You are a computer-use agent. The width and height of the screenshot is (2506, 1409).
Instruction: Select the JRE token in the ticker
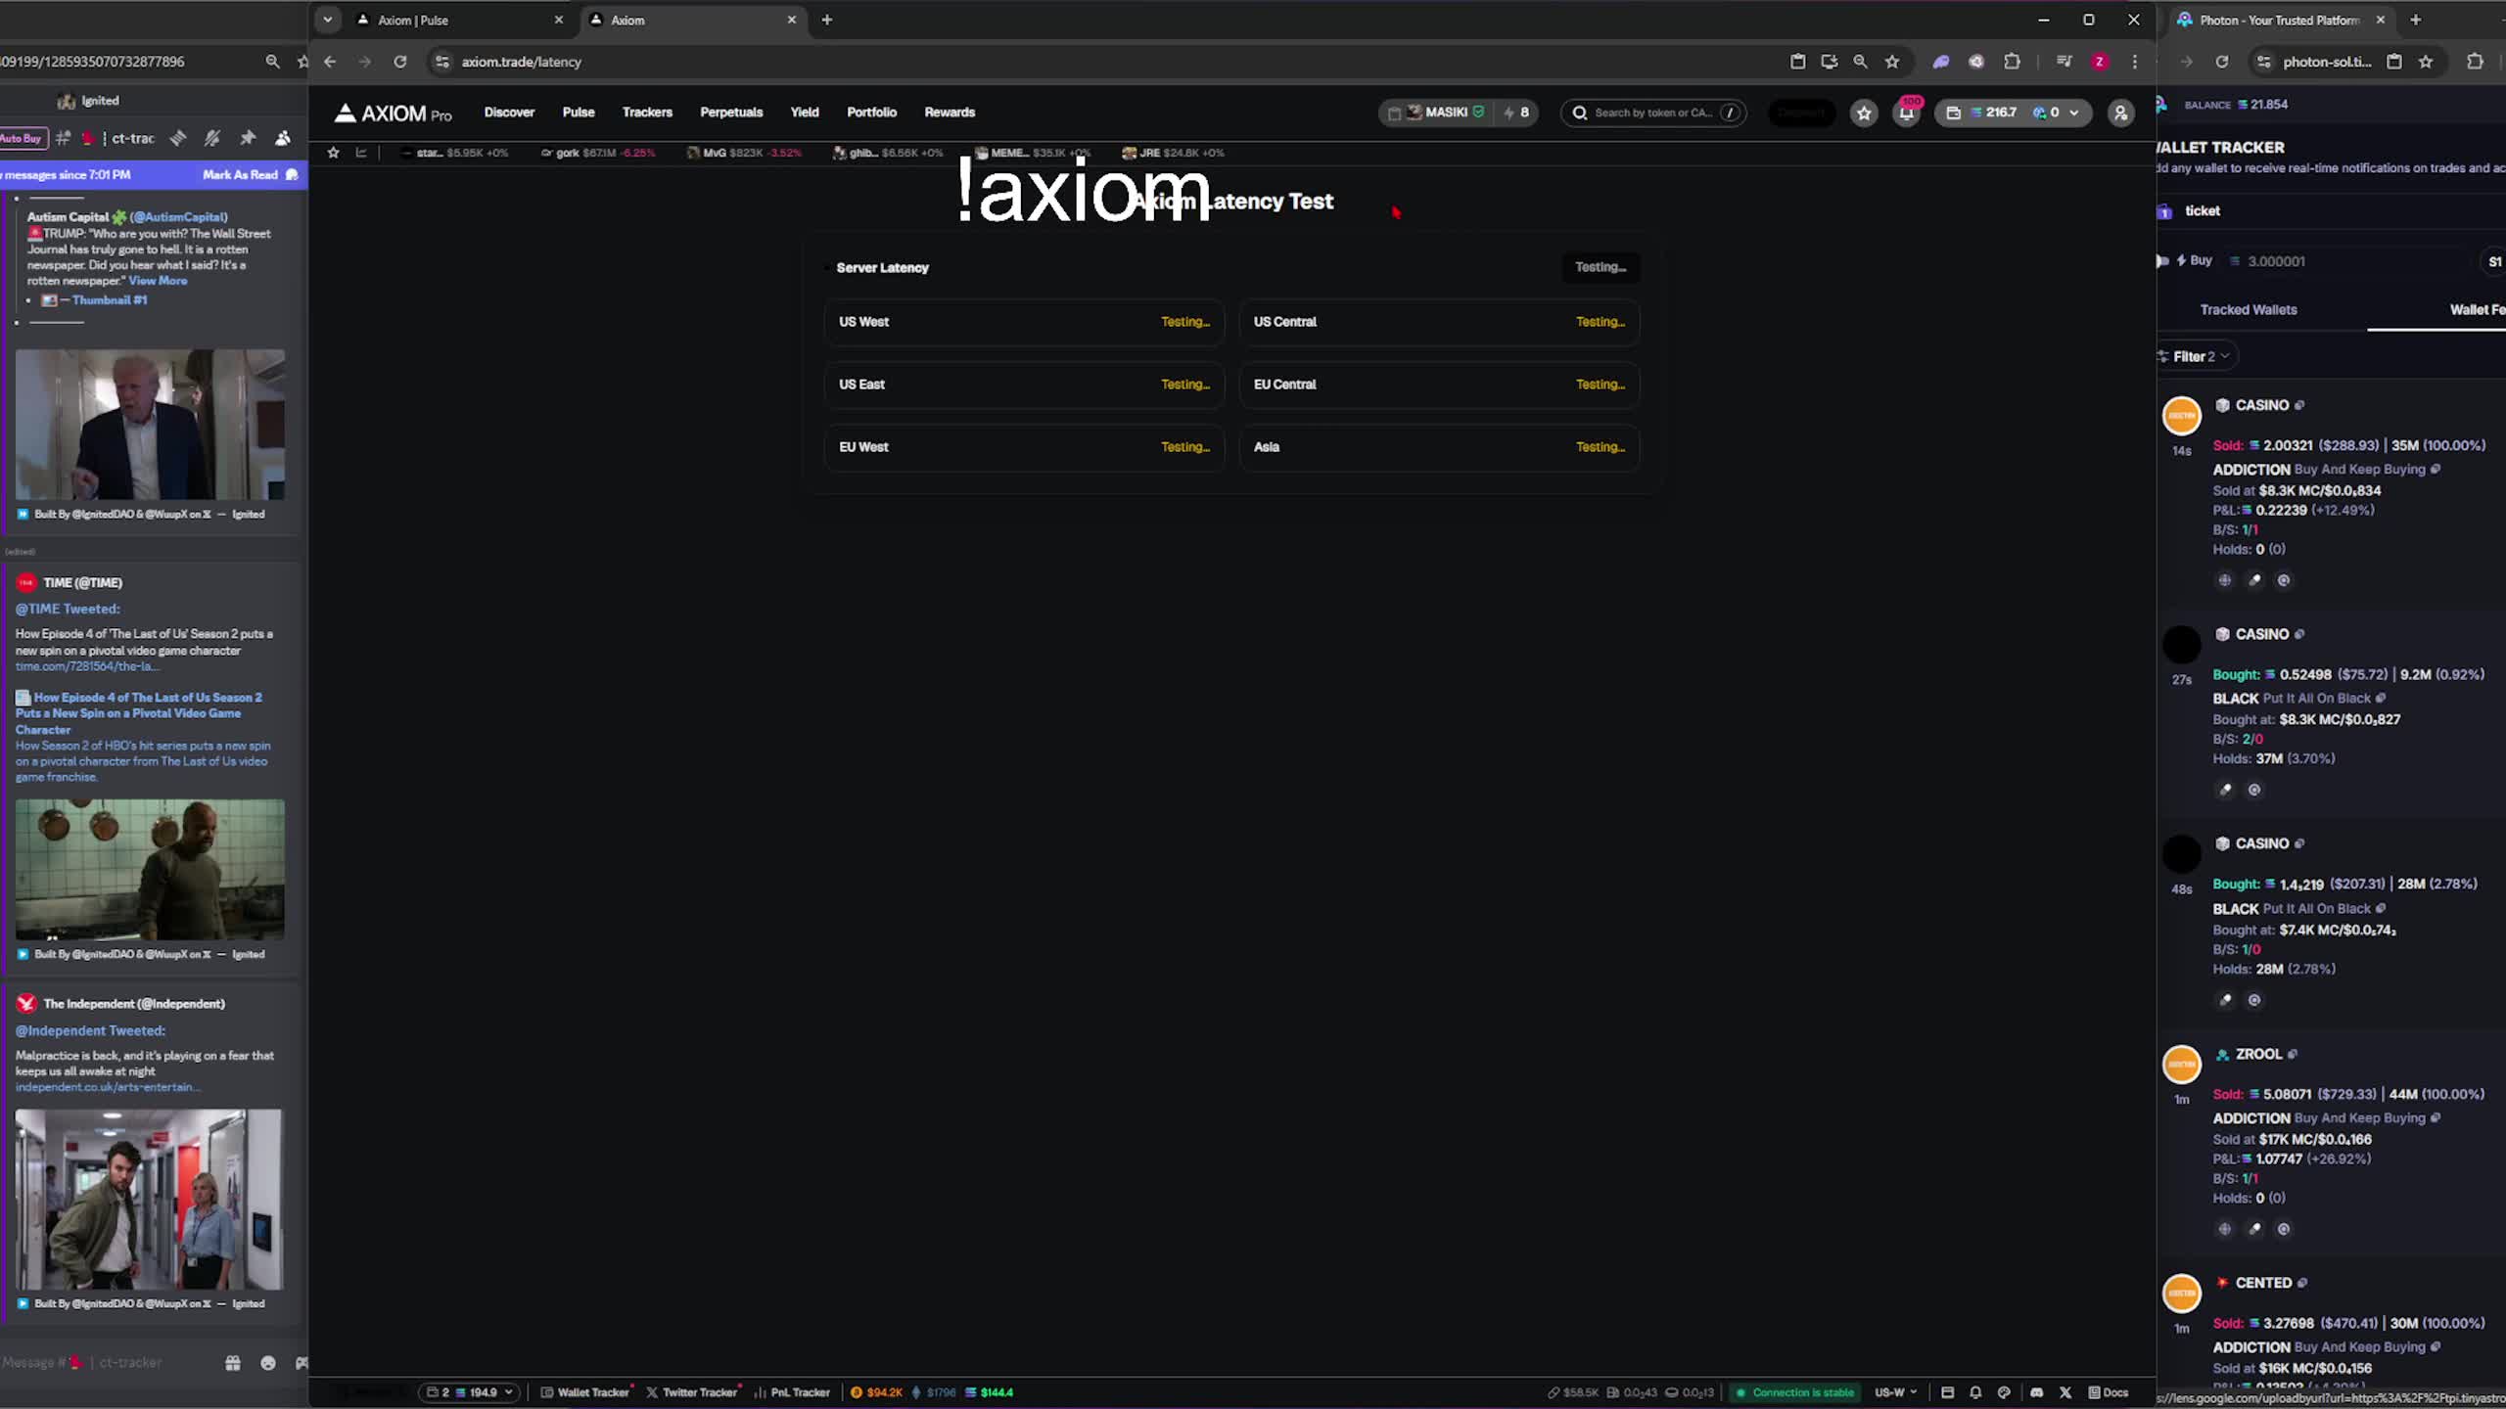click(1173, 153)
